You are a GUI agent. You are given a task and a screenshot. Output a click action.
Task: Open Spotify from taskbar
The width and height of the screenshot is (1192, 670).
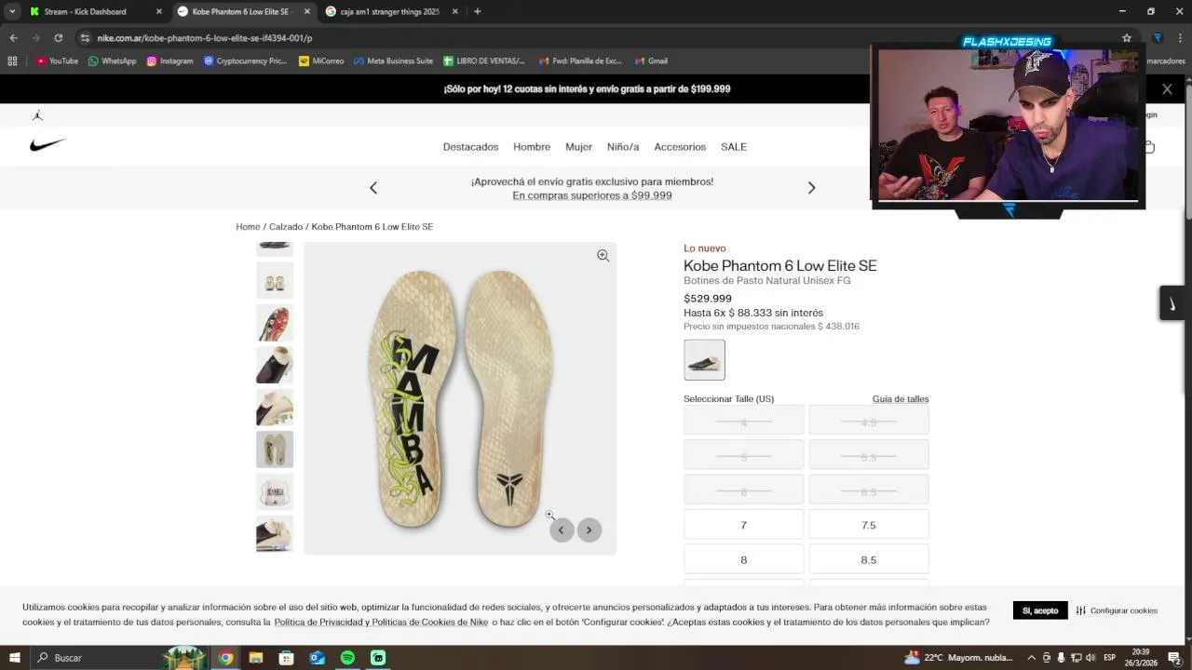(x=347, y=658)
